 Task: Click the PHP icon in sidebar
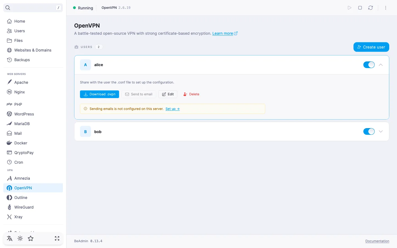(9, 104)
